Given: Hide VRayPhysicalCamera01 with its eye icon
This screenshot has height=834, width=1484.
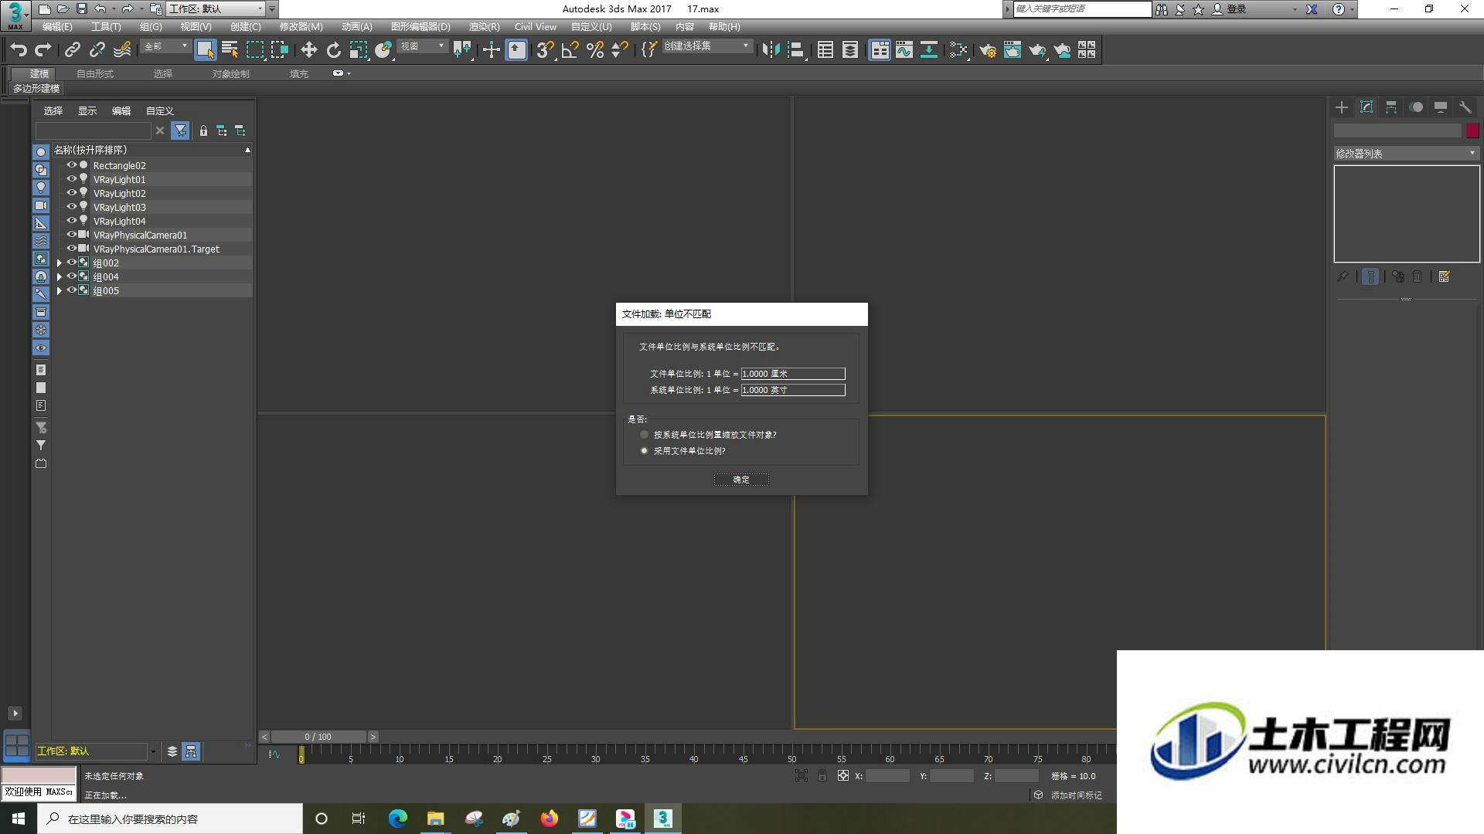Looking at the screenshot, I should (x=72, y=235).
